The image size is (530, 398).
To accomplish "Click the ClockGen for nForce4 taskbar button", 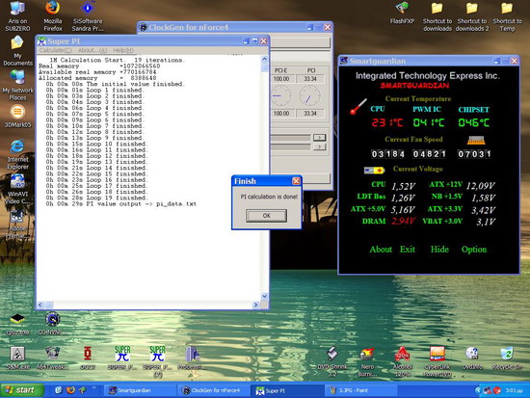I will point(214,390).
